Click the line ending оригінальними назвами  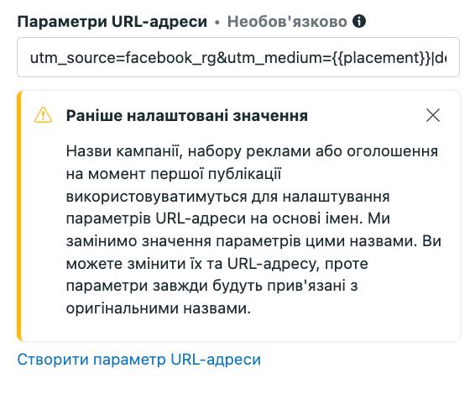point(159,308)
